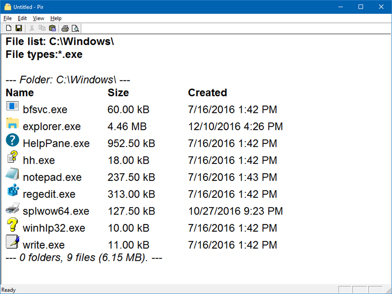Click the 'File types:*.exe' line
Viewport: 392px width, 294px height.
44,55
